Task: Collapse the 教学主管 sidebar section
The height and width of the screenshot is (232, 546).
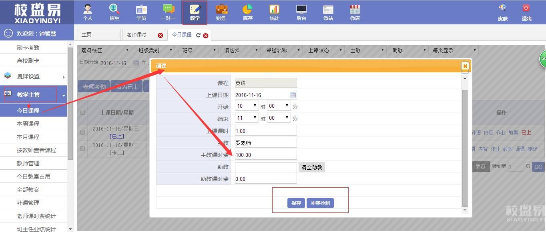Action: tap(64, 96)
